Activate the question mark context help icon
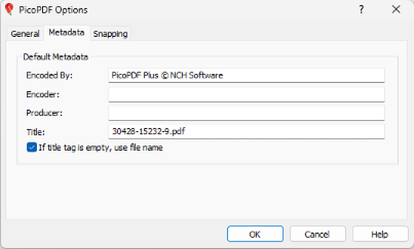This screenshot has width=414, height=249. (361, 9)
